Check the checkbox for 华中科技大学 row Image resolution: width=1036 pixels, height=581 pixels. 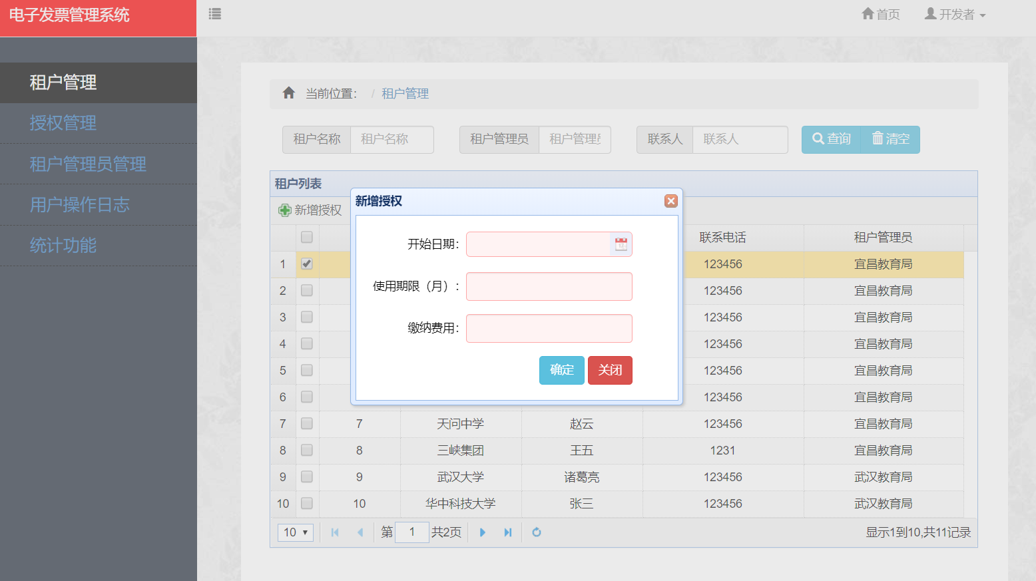pyautogui.click(x=307, y=503)
